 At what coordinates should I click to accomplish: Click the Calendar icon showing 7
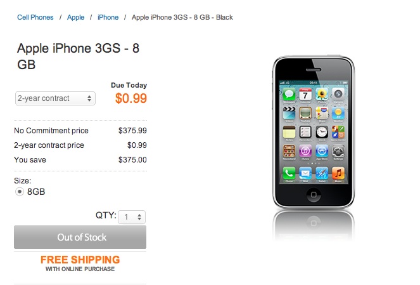tap(305, 95)
